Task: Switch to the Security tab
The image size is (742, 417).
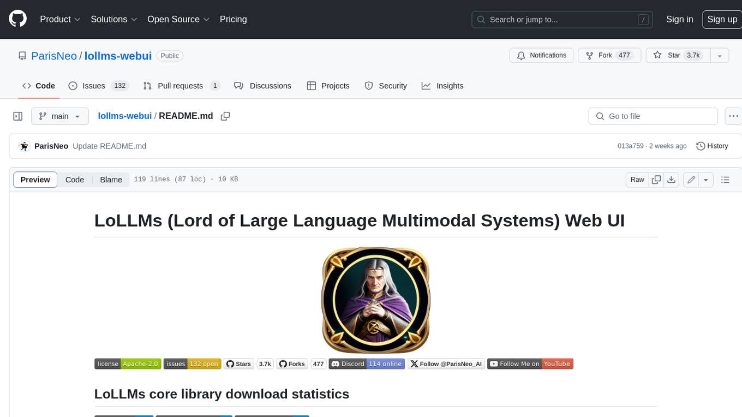Action: click(x=386, y=86)
